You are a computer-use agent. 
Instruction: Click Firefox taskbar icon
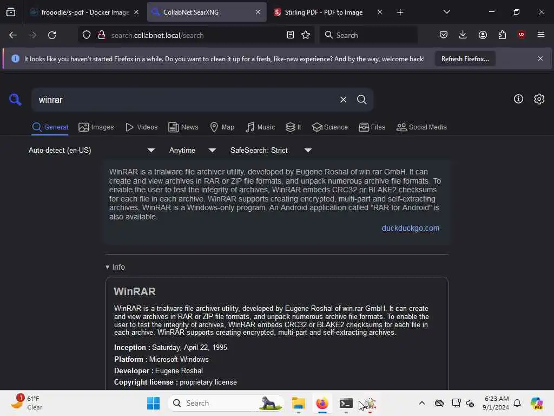coord(322,403)
